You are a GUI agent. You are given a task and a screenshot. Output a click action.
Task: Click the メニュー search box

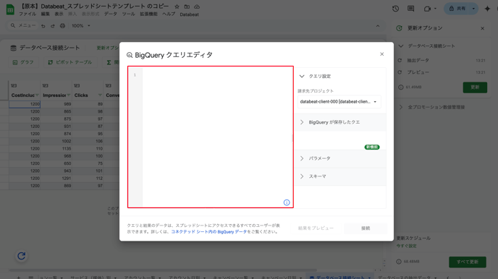coord(23,26)
